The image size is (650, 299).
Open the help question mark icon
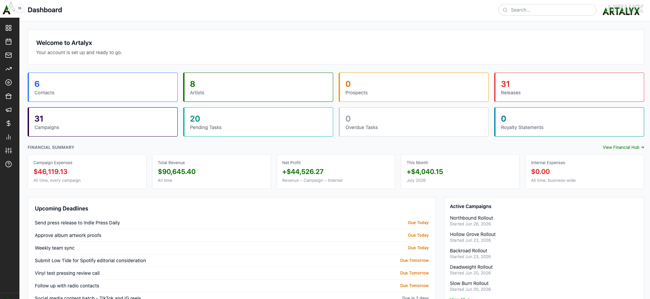click(x=9, y=164)
